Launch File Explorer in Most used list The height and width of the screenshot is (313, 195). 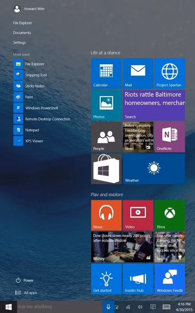[x=29, y=64]
